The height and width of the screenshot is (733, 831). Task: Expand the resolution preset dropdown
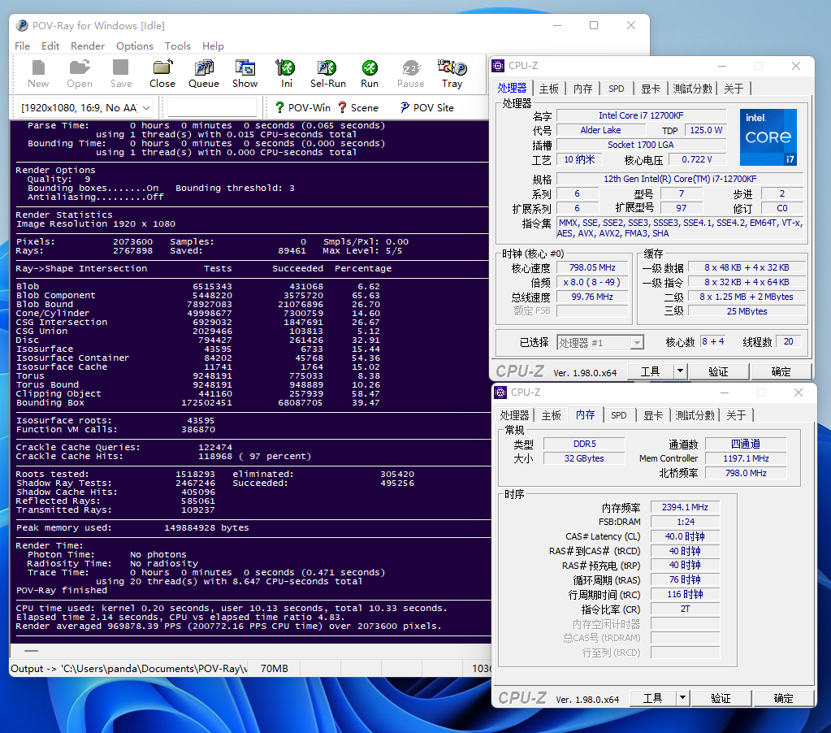146,107
